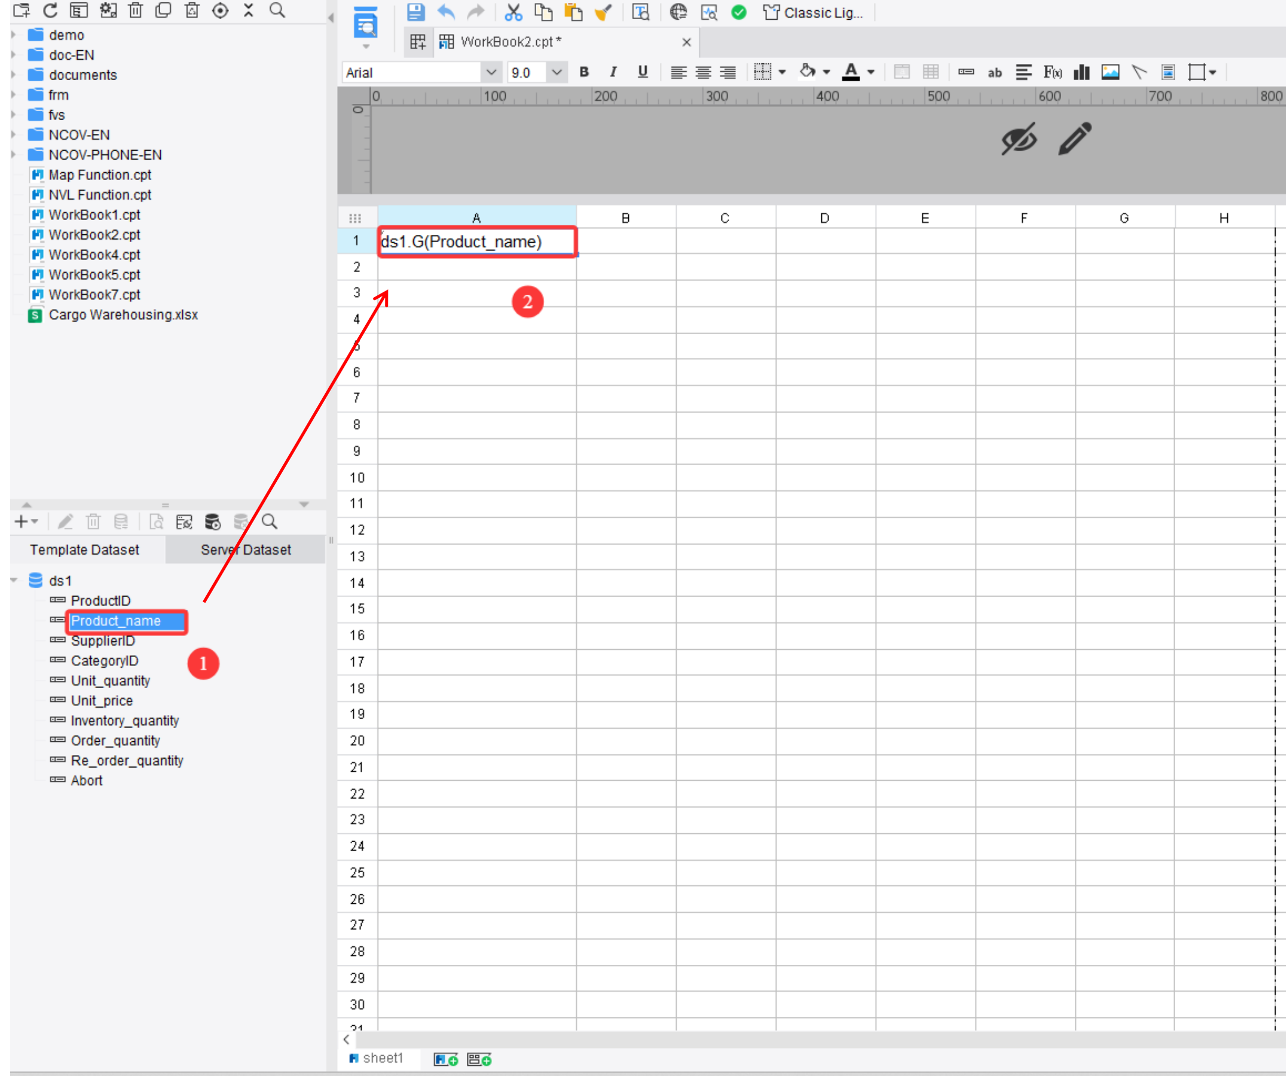The image size is (1287, 1076).
Task: Open the add dataset plus dropdown
Action: [26, 522]
